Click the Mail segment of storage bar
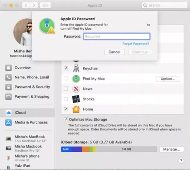The height and width of the screenshot is (170, 190). [x=66, y=149]
